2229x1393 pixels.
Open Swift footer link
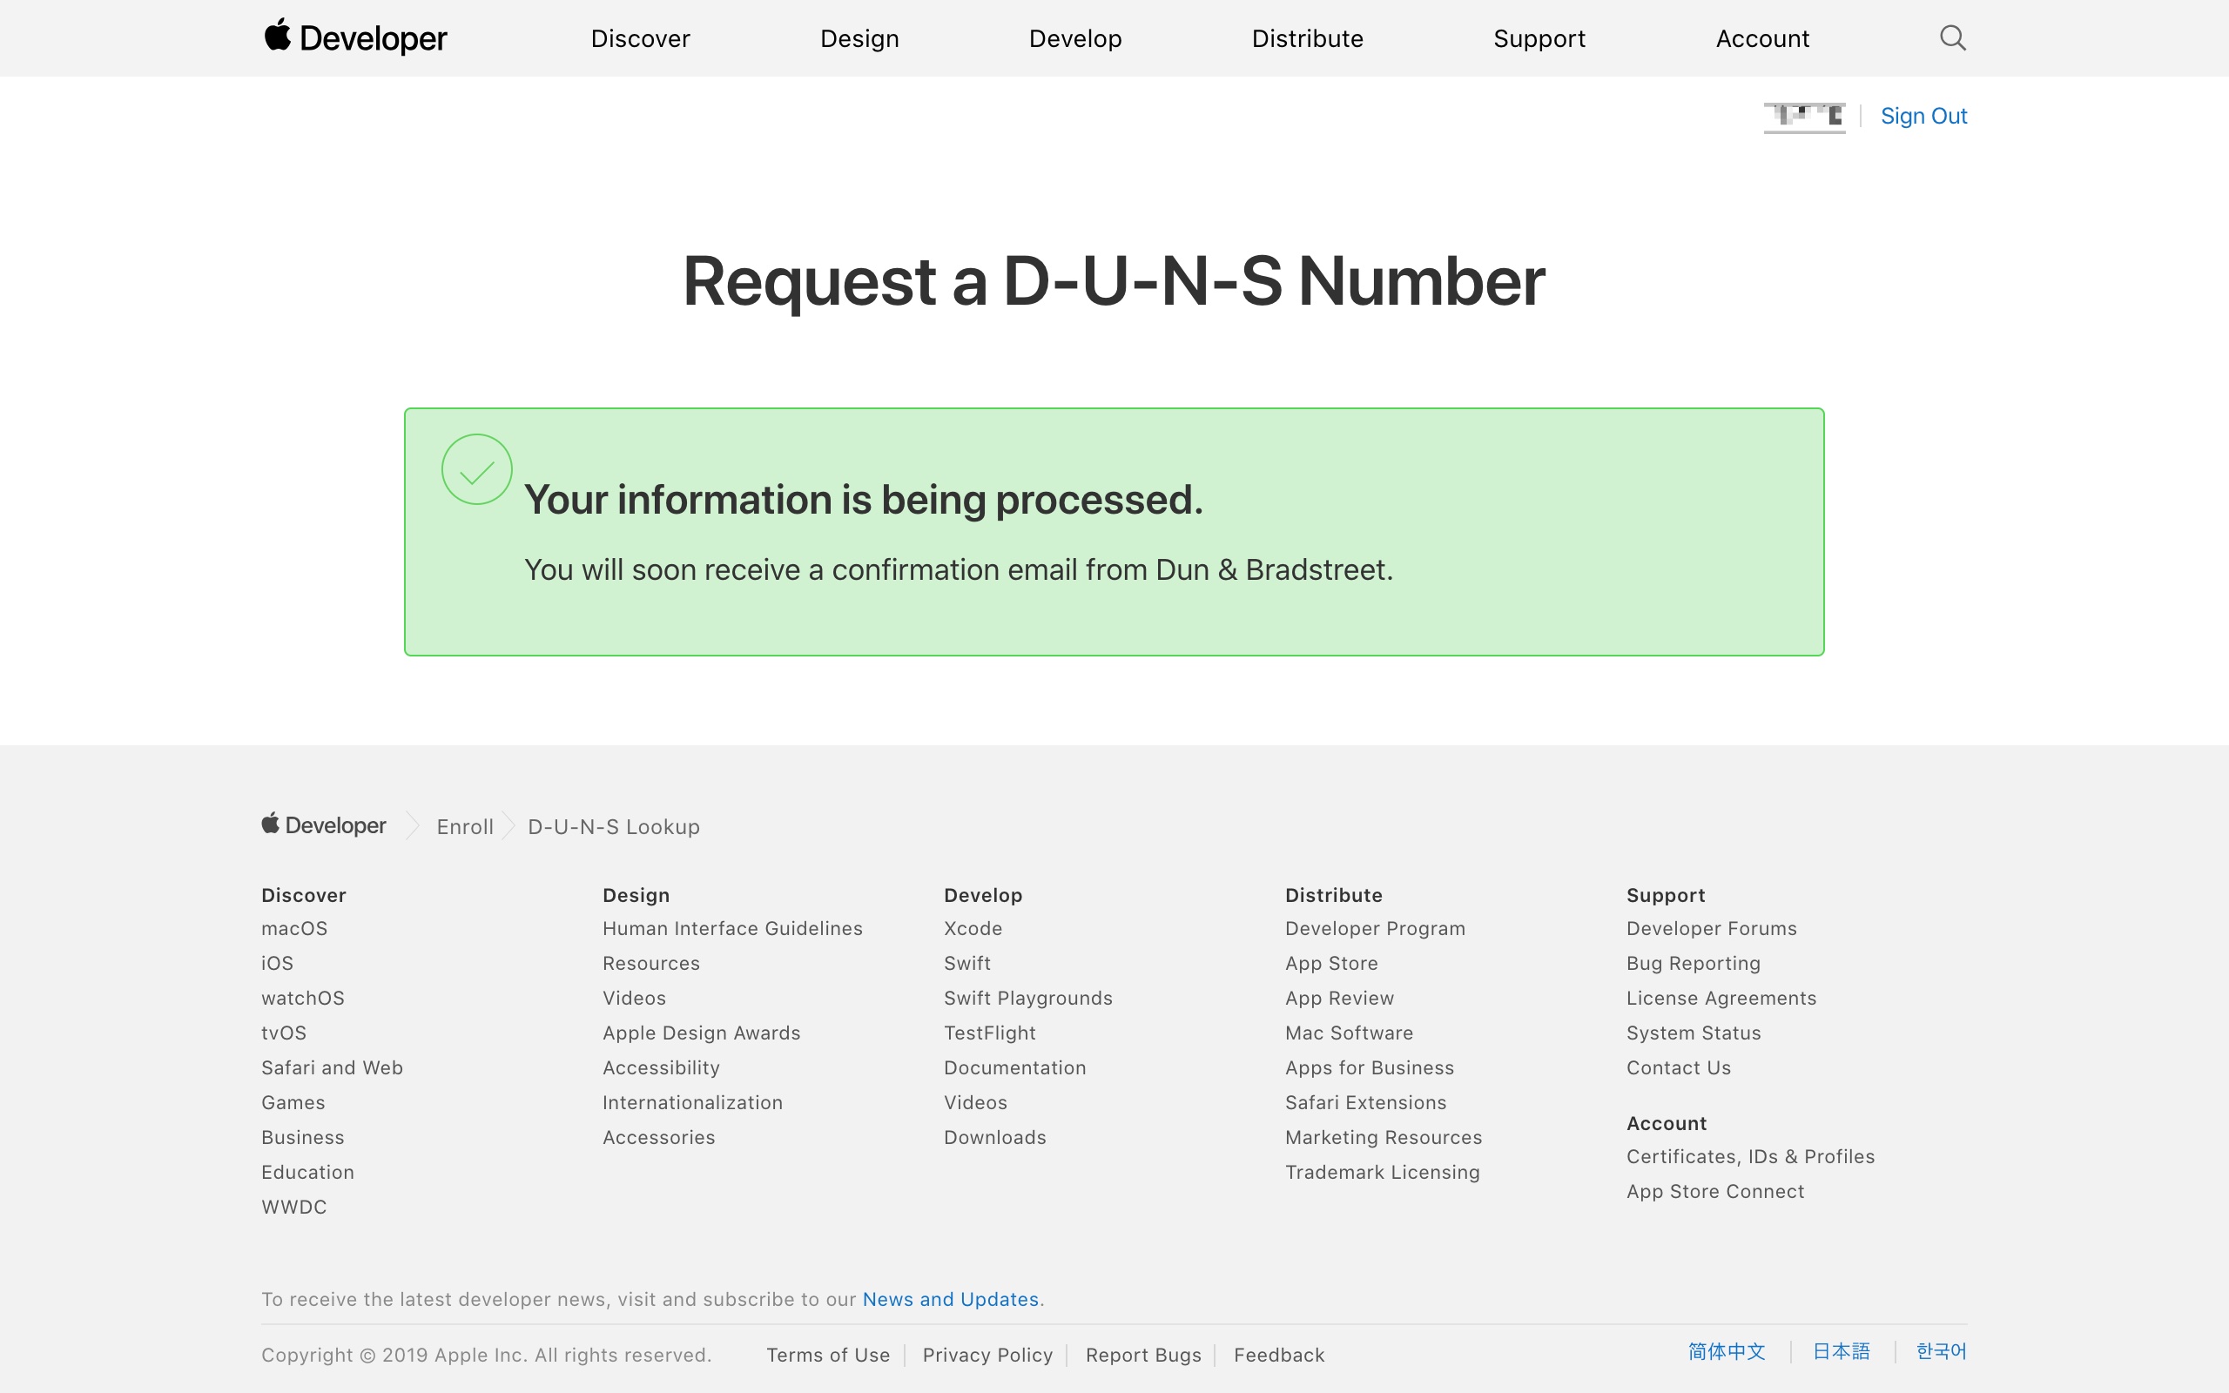pyautogui.click(x=967, y=964)
